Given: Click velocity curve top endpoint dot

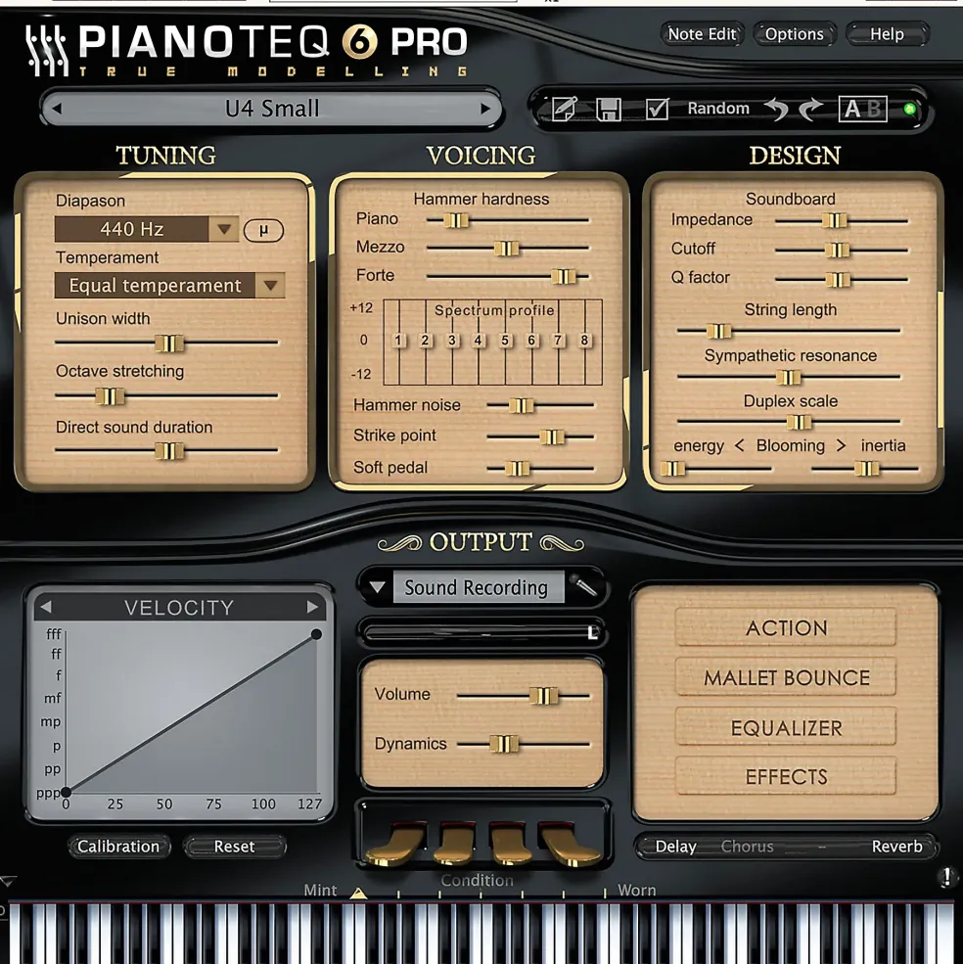Looking at the screenshot, I should point(316,634).
